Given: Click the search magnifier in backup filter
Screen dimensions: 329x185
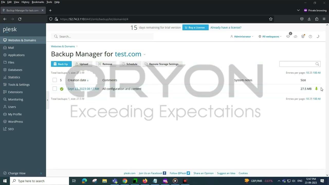Looking at the screenshot, I should click(x=317, y=64).
